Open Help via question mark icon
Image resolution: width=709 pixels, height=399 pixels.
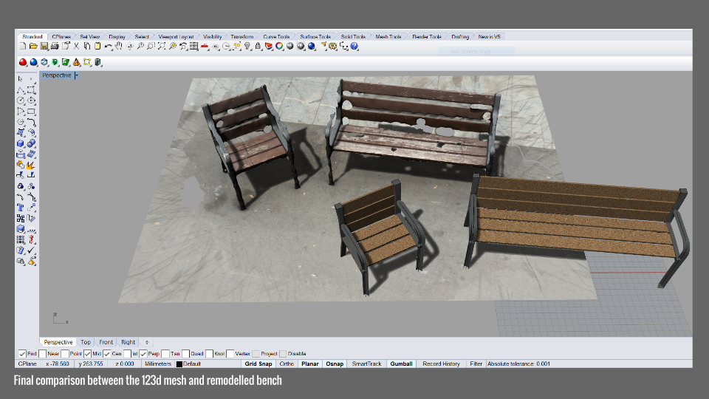[354, 47]
